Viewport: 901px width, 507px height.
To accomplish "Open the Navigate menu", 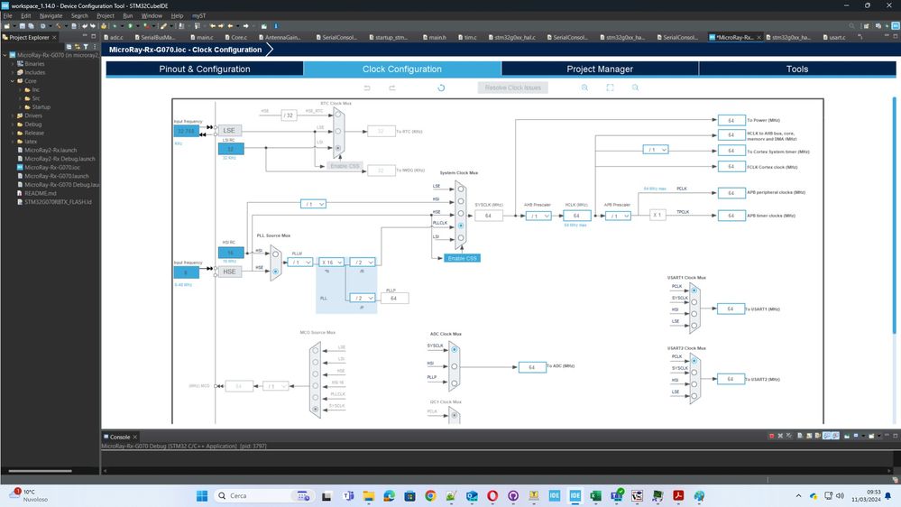I will [x=51, y=15].
